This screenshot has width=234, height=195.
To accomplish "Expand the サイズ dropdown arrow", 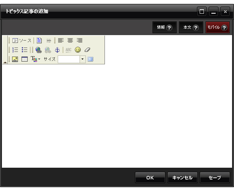I will click(83, 59).
